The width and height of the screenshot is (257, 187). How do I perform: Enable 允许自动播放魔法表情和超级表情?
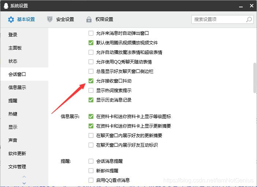[91, 52]
